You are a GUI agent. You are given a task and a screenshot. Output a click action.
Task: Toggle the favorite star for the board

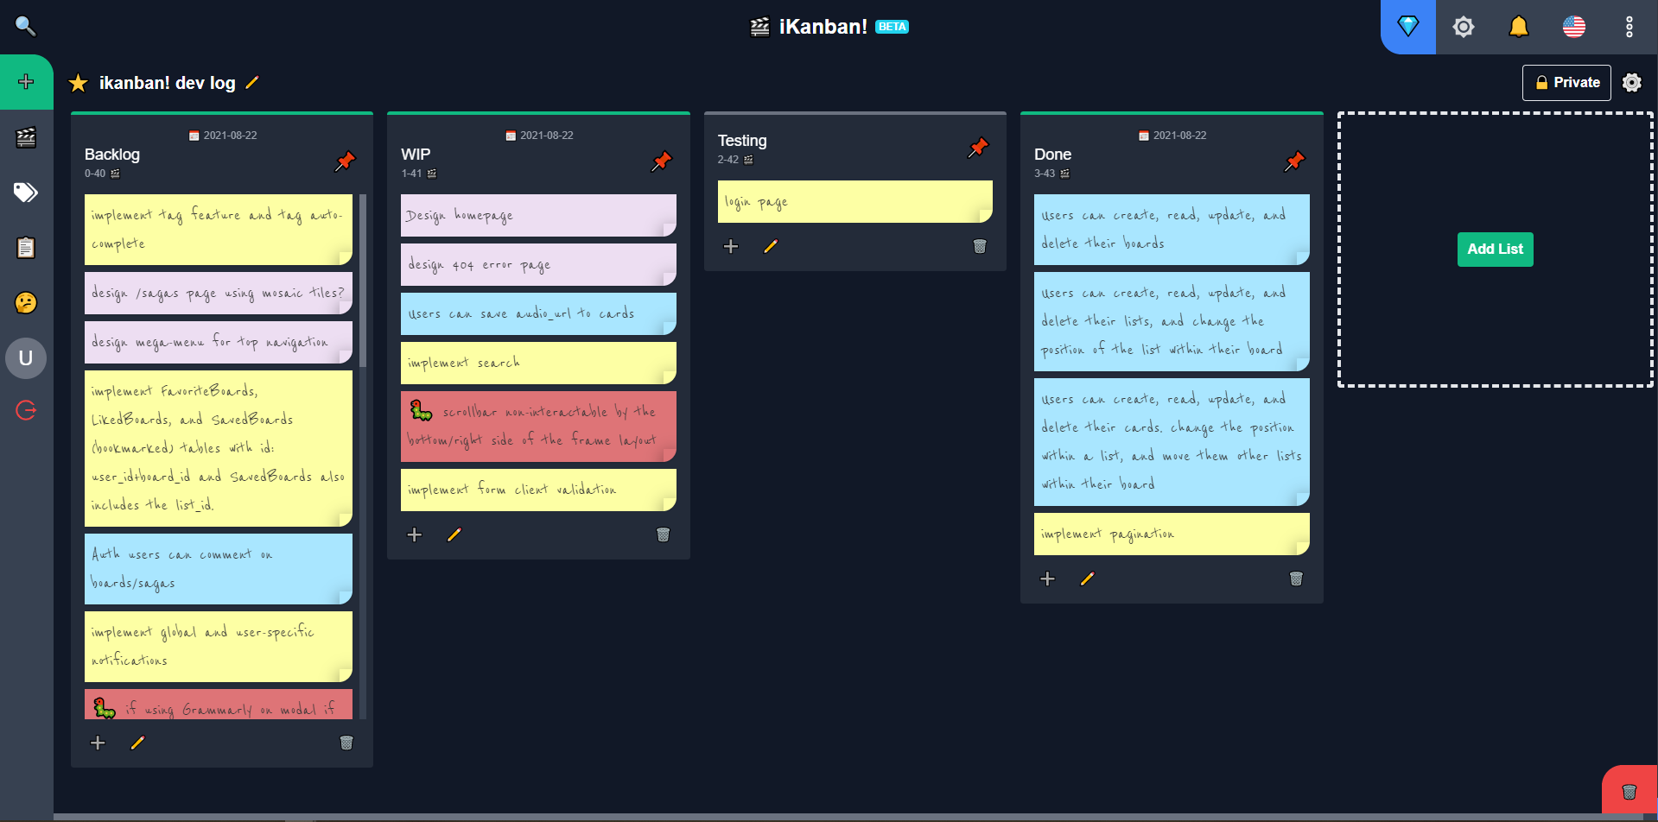click(x=79, y=83)
